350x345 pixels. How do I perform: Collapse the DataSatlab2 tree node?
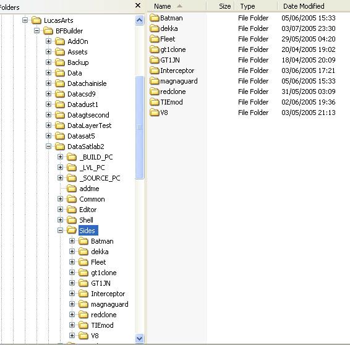pos(48,147)
